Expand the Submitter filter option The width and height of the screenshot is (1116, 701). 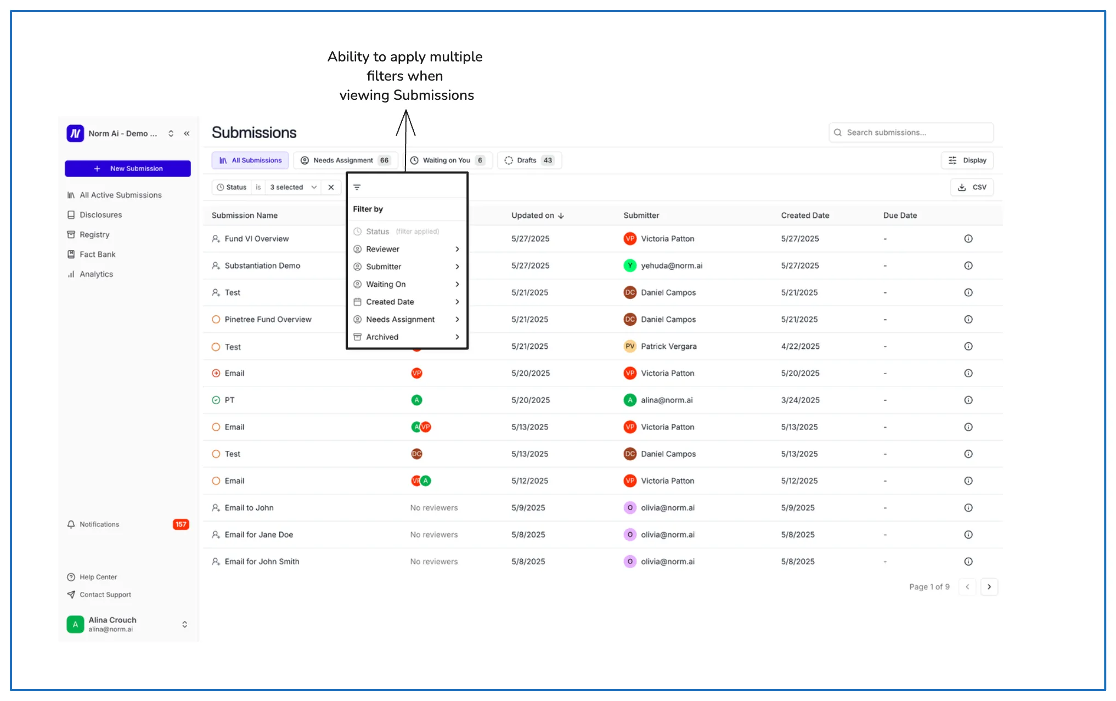407,267
